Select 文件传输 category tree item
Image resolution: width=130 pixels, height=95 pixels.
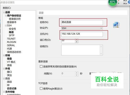pos(10,92)
